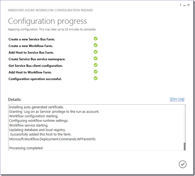
Task: Click 'Get Service Bus client configuration.' text
Action: point(36,66)
